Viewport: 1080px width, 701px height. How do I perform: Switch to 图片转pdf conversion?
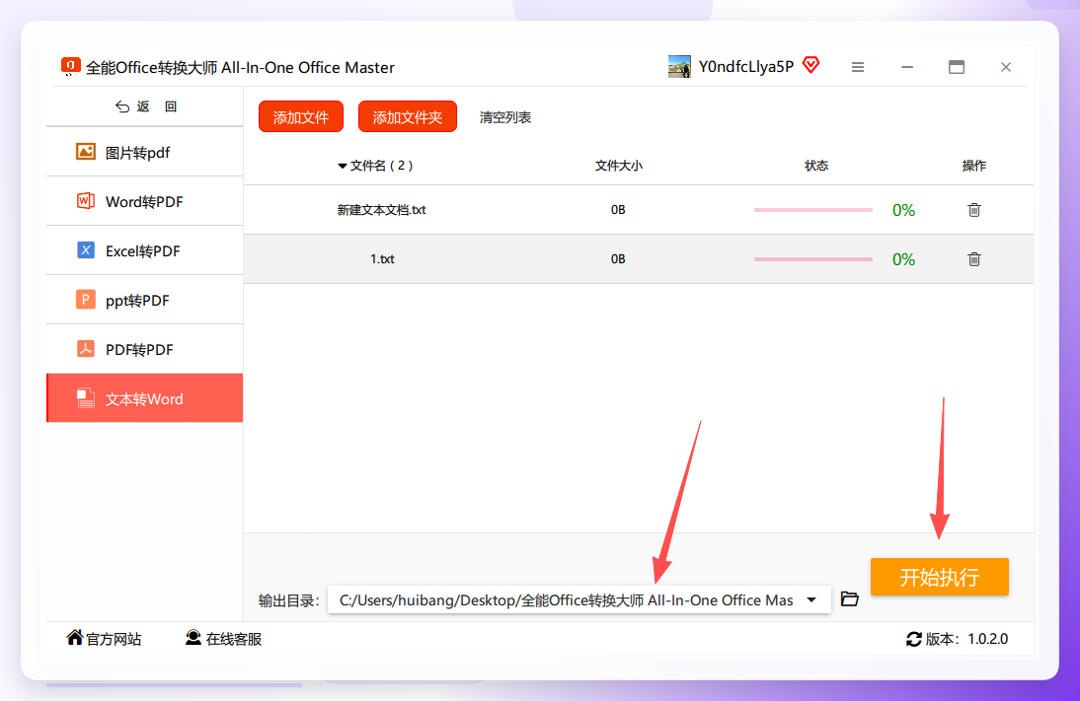pyautogui.click(x=145, y=152)
